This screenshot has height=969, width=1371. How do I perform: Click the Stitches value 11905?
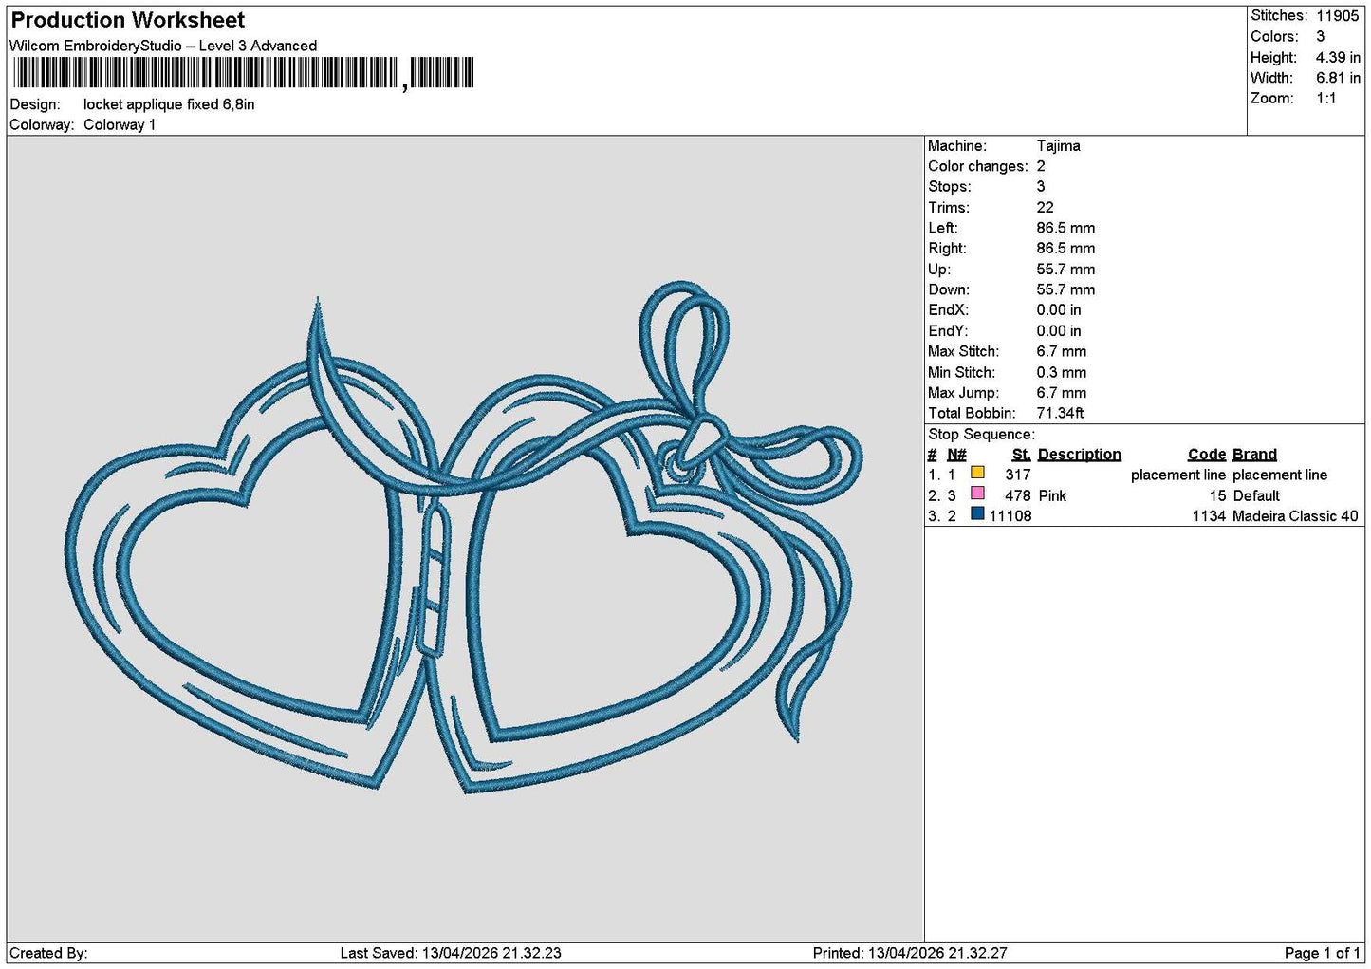(1338, 15)
